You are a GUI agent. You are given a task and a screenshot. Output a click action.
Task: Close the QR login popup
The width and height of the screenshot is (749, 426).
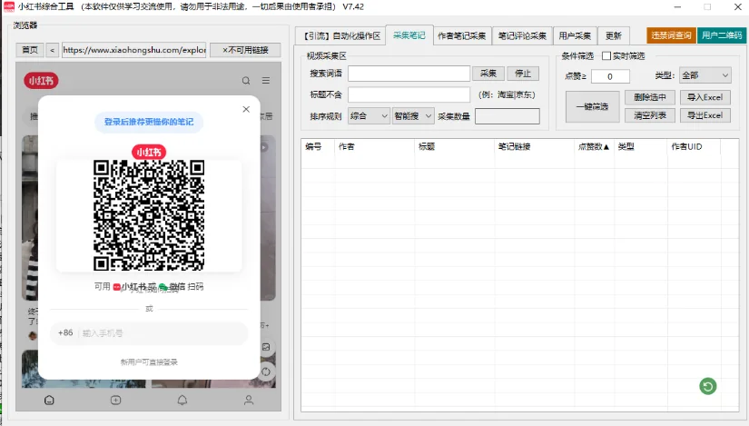click(x=246, y=109)
